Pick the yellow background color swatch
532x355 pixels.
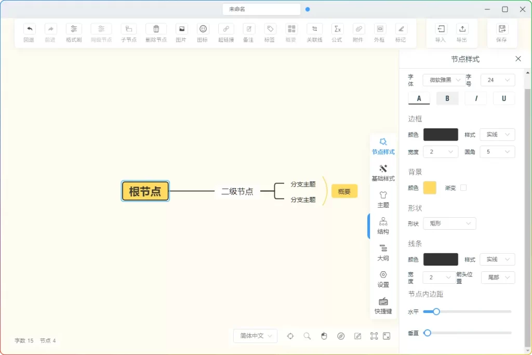pyautogui.click(x=430, y=188)
